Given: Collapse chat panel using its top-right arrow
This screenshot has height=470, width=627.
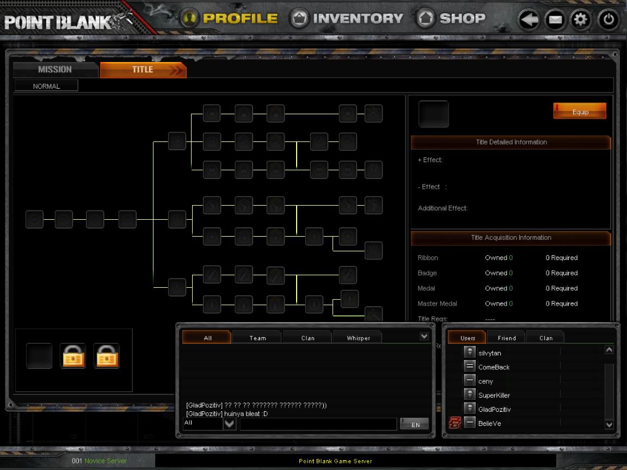Looking at the screenshot, I should tap(425, 337).
